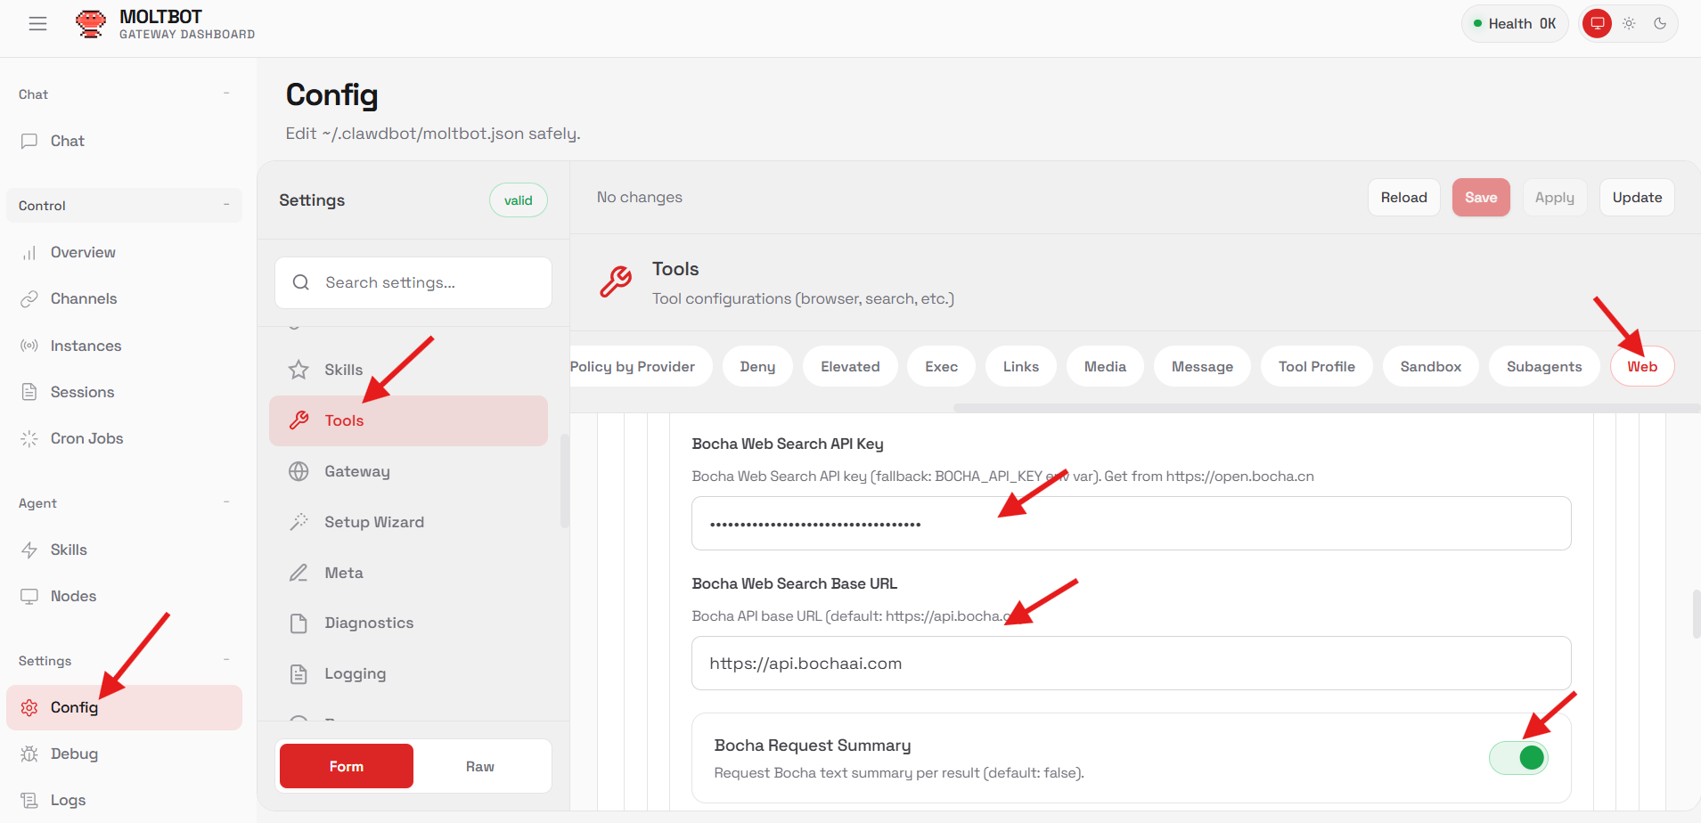Click the Sessions document icon
Viewport: 1701px width, 823px height.
29,392
